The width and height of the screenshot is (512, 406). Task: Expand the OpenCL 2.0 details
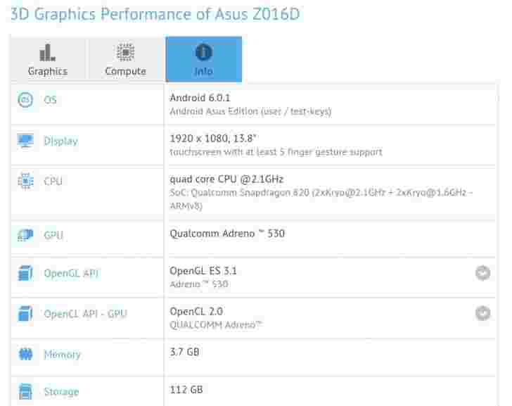coord(482,313)
